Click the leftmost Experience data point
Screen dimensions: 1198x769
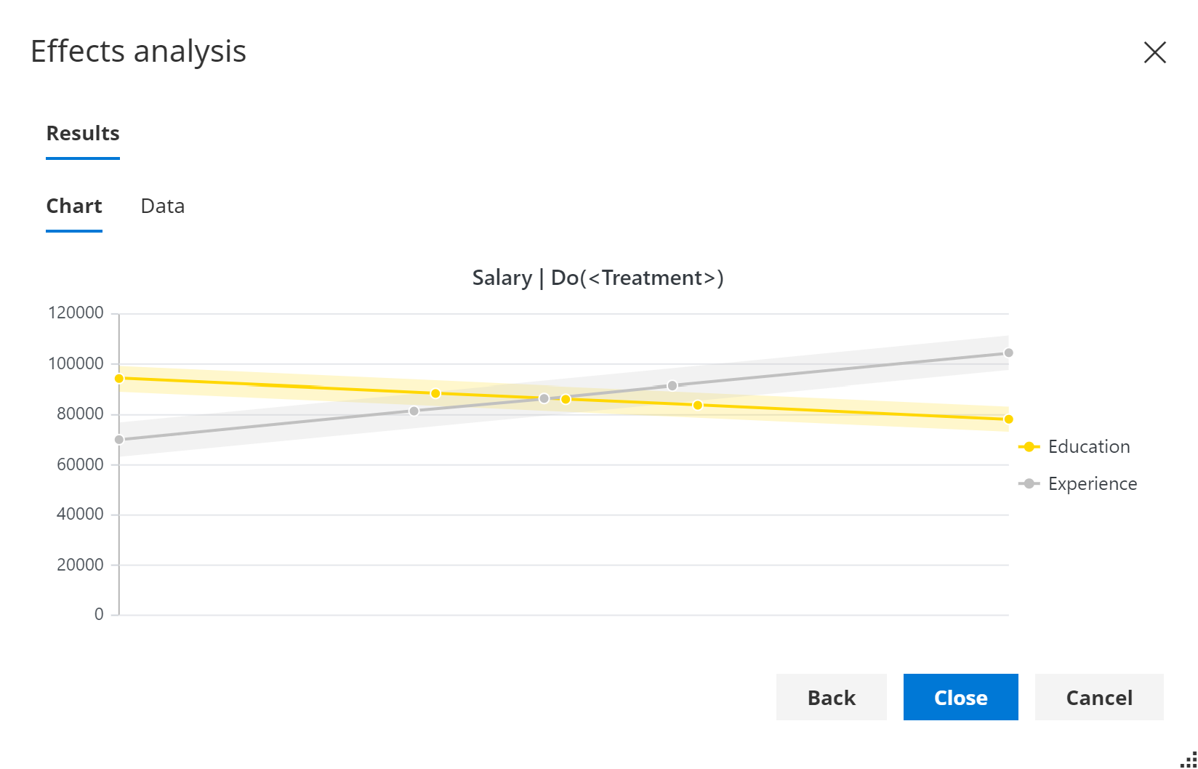119,440
